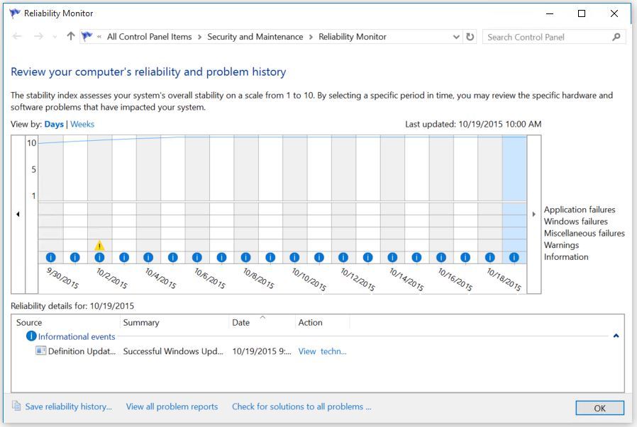Click the Windows failures legend label

click(x=576, y=222)
